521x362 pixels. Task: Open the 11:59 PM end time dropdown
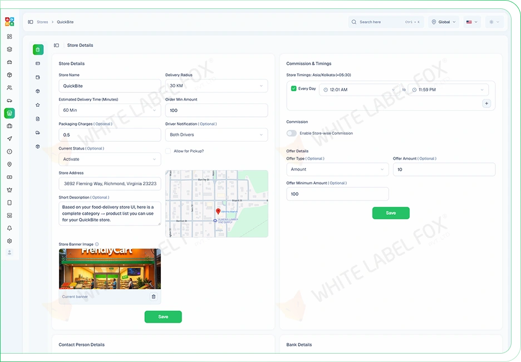pyautogui.click(x=448, y=90)
